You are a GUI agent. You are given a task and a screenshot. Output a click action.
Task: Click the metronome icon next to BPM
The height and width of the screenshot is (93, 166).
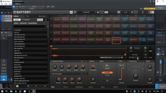click(x=119, y=12)
